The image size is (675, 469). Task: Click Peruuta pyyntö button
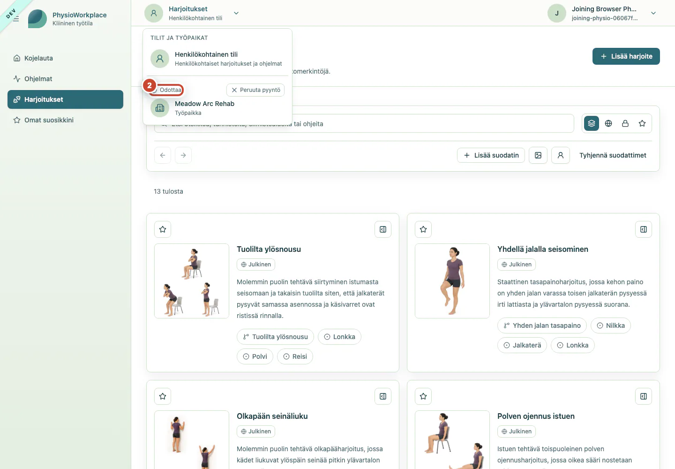[255, 90]
